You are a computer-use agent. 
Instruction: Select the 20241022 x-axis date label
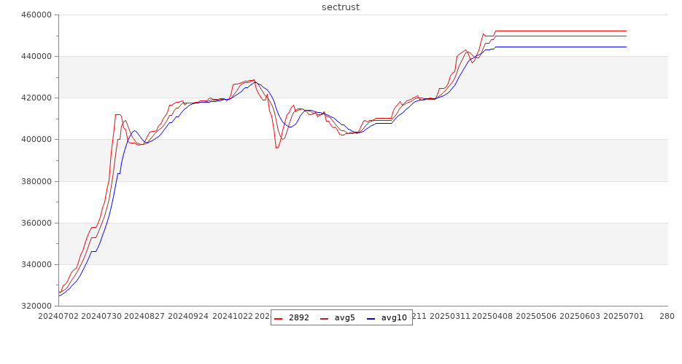point(231,317)
